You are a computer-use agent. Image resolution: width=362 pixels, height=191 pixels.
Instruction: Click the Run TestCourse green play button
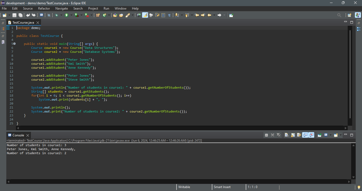click(67, 15)
